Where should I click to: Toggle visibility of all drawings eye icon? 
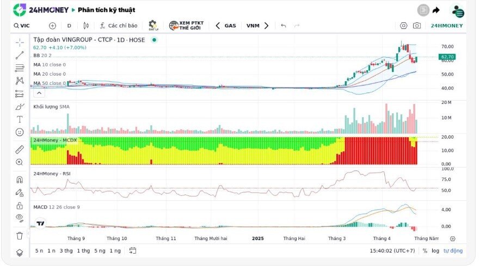tap(20, 218)
